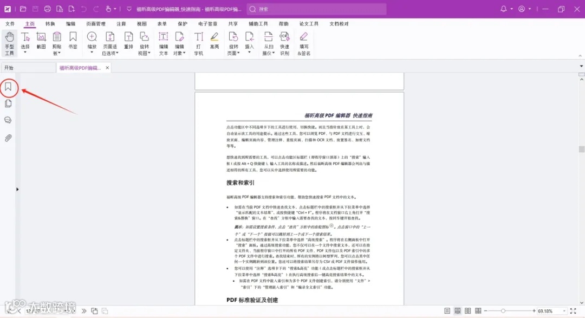Click the search (搜索) input field
The width and height of the screenshot is (585, 318).
[316, 9]
